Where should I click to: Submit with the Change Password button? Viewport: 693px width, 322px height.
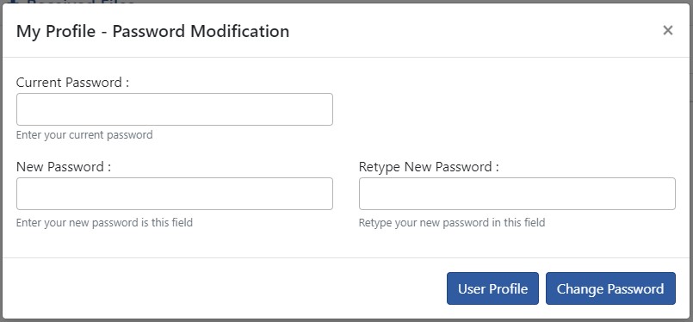[x=610, y=288]
